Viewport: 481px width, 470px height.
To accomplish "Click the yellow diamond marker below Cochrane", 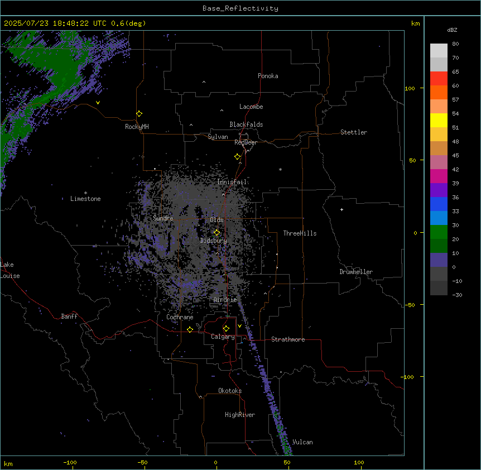I will click(x=190, y=329).
